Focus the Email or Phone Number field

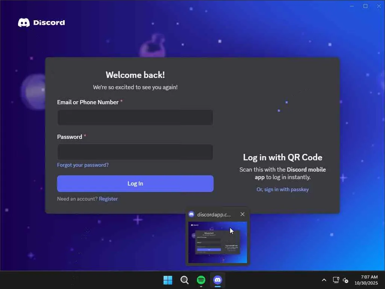tap(135, 117)
